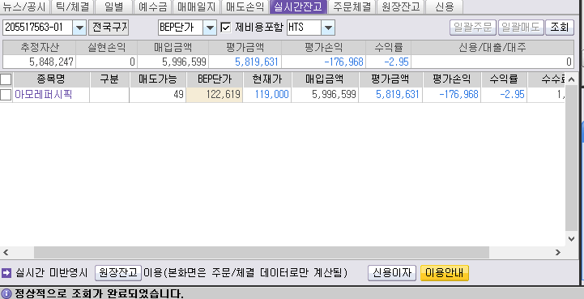Click the 구분 column header
The height and width of the screenshot is (299, 584).
[x=109, y=79]
